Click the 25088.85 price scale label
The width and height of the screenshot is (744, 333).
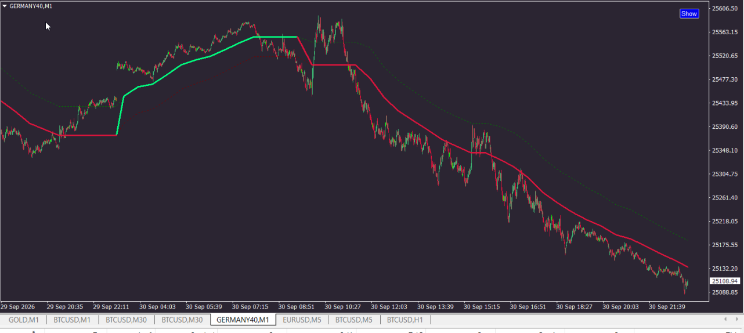(x=724, y=292)
